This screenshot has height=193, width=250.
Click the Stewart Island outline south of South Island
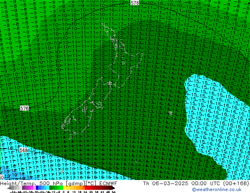(71, 136)
